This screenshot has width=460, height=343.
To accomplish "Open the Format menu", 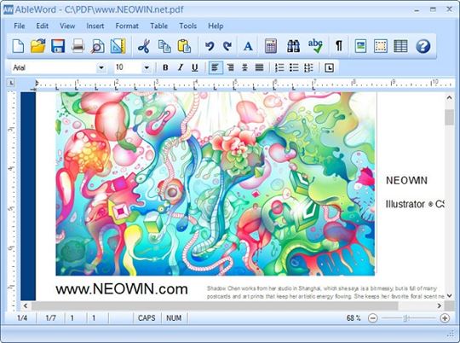I will (x=127, y=26).
